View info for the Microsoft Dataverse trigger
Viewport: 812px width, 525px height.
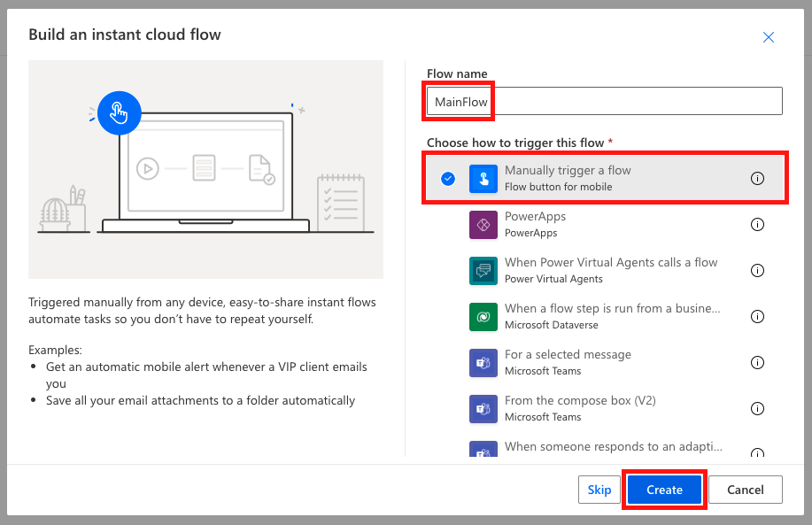point(757,316)
